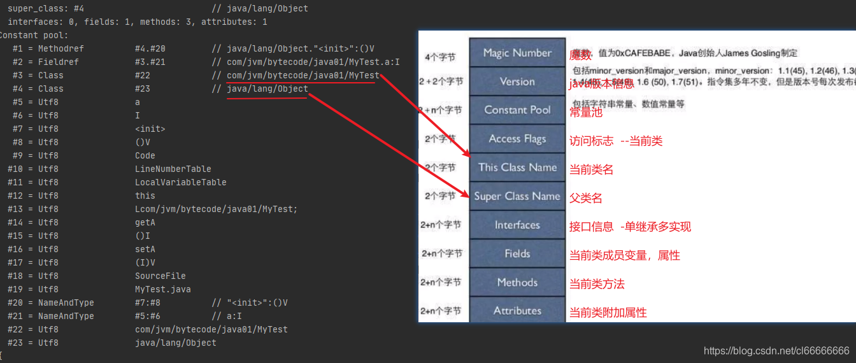Screen dimensions: 856x363
Task: Click the Access Flags diagram box
Action: (x=517, y=139)
